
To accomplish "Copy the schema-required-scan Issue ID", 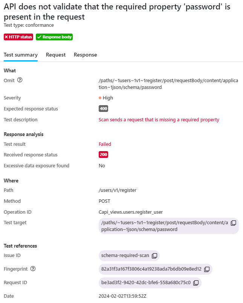I will (x=154, y=256).
